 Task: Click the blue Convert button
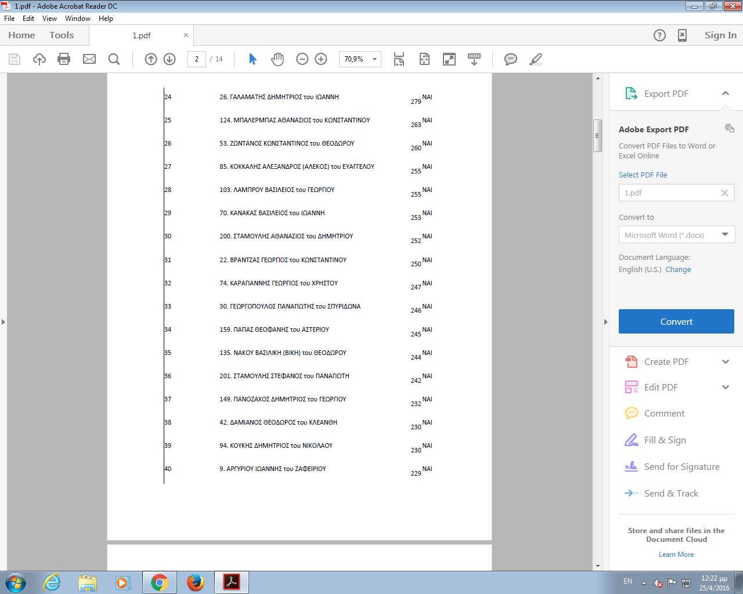[676, 321]
